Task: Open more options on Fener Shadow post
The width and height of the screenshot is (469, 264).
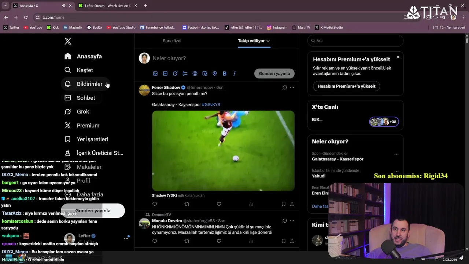Action: point(292,88)
